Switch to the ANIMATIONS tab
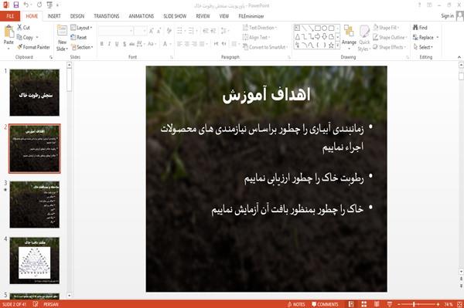The height and width of the screenshot is (308, 464). click(x=142, y=16)
